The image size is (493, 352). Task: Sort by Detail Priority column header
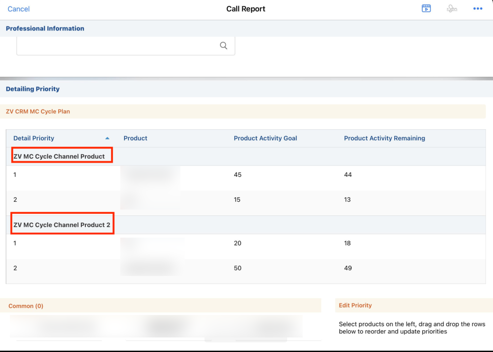(34, 138)
